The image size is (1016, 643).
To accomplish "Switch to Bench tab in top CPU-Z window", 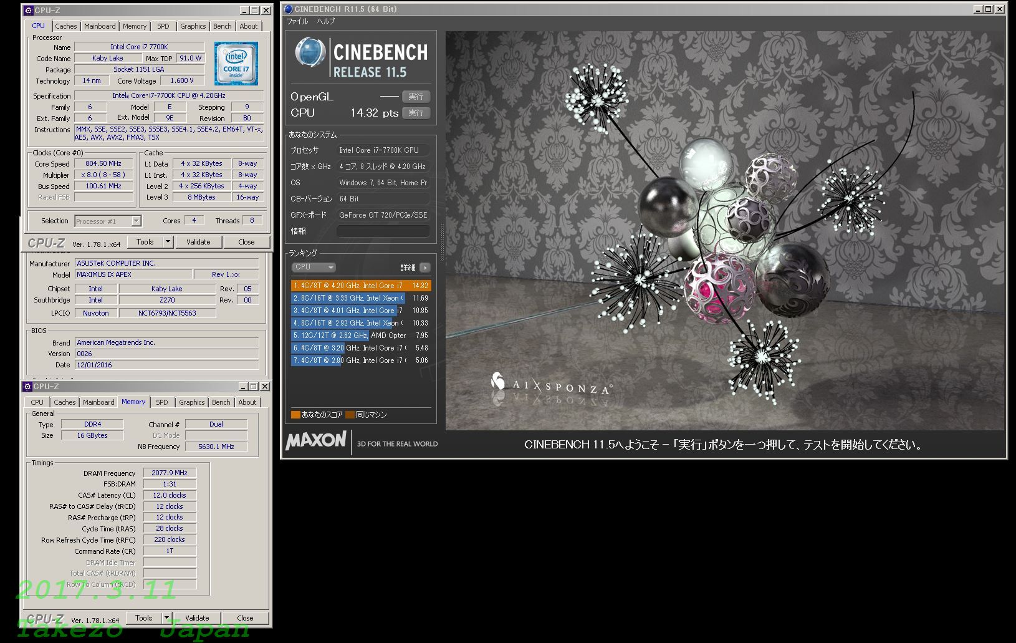I will [223, 26].
